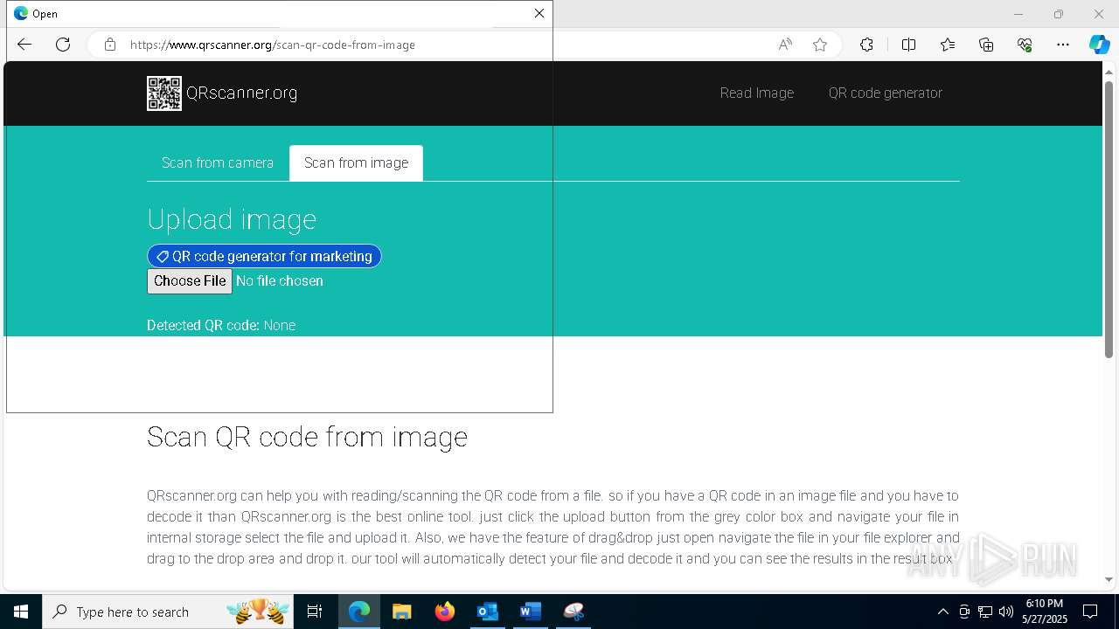Image resolution: width=1119 pixels, height=629 pixels.
Task: Click Upload image heading
Action: tap(232, 219)
